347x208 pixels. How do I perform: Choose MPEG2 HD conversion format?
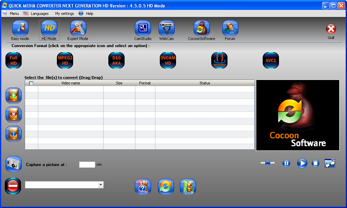click(65, 60)
